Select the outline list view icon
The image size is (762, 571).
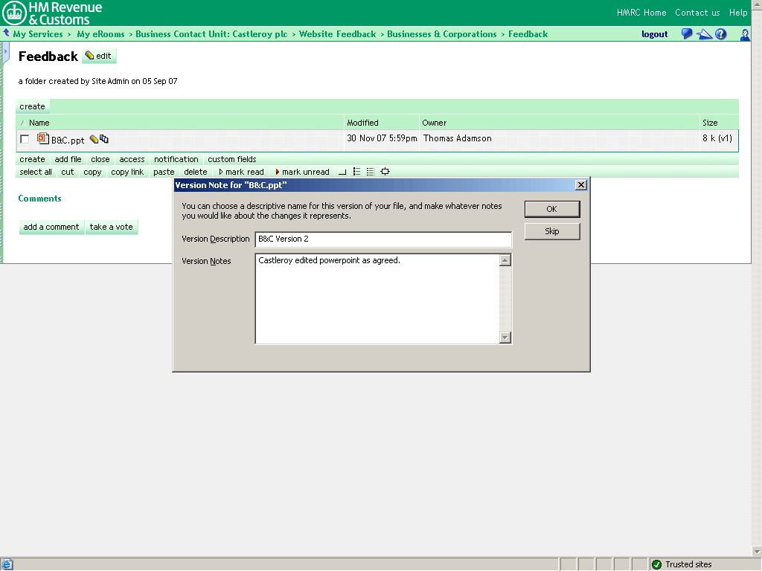(x=356, y=172)
